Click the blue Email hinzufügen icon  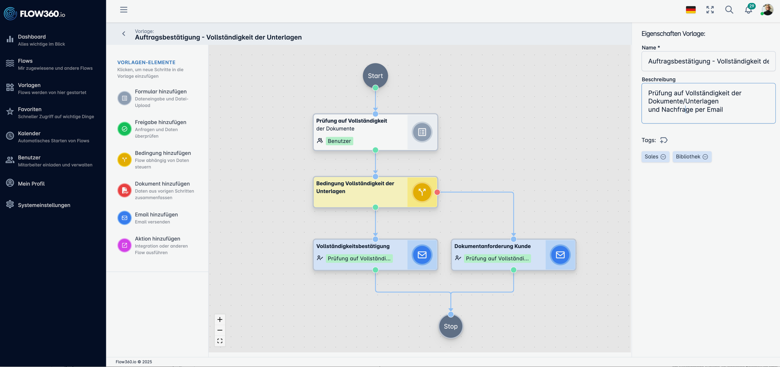point(124,218)
